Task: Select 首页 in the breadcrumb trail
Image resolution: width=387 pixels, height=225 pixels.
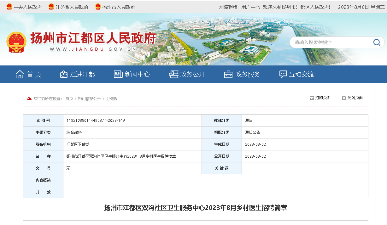Action: pyautogui.click(x=69, y=99)
